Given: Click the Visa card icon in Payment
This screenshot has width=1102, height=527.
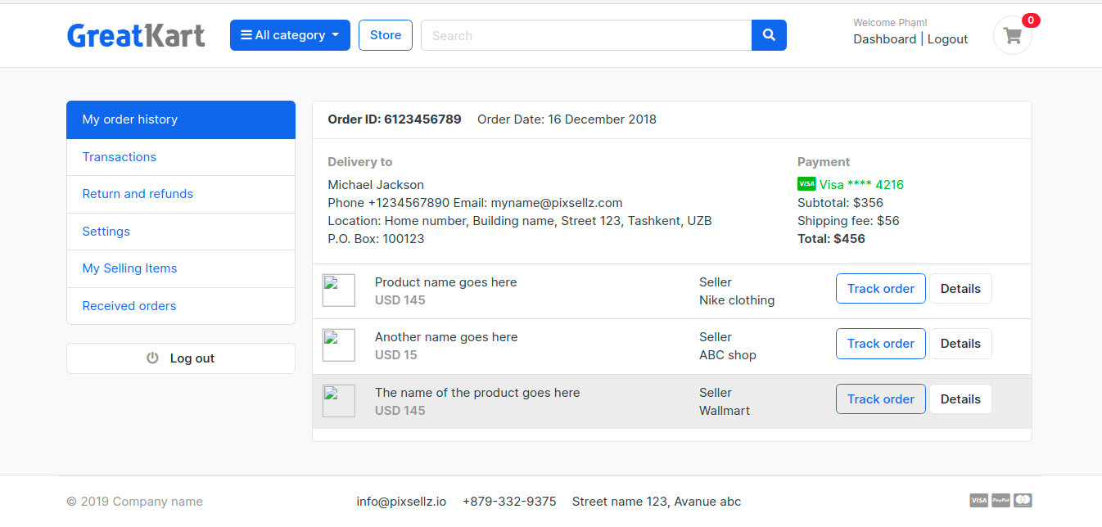Looking at the screenshot, I should point(806,184).
